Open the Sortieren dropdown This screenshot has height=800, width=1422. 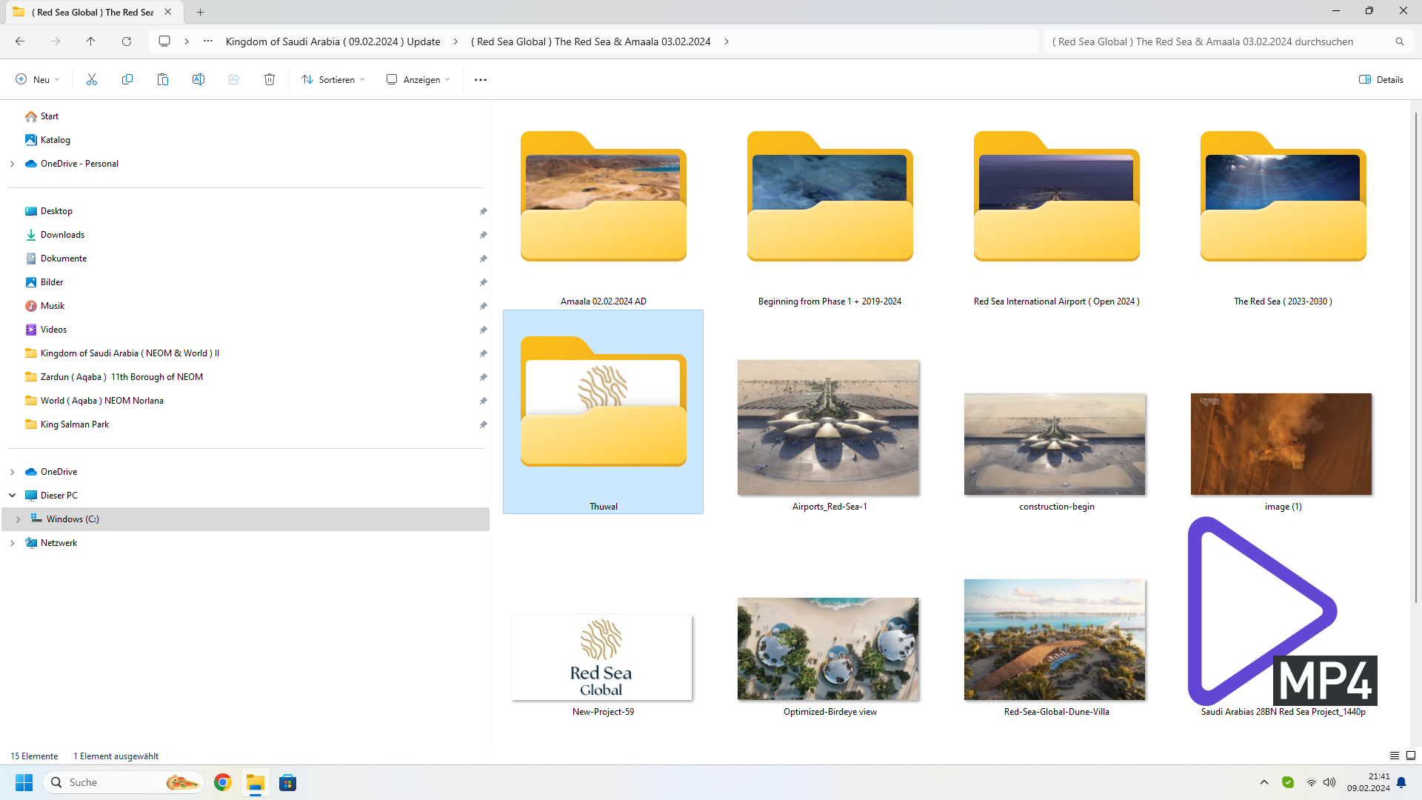333,80
